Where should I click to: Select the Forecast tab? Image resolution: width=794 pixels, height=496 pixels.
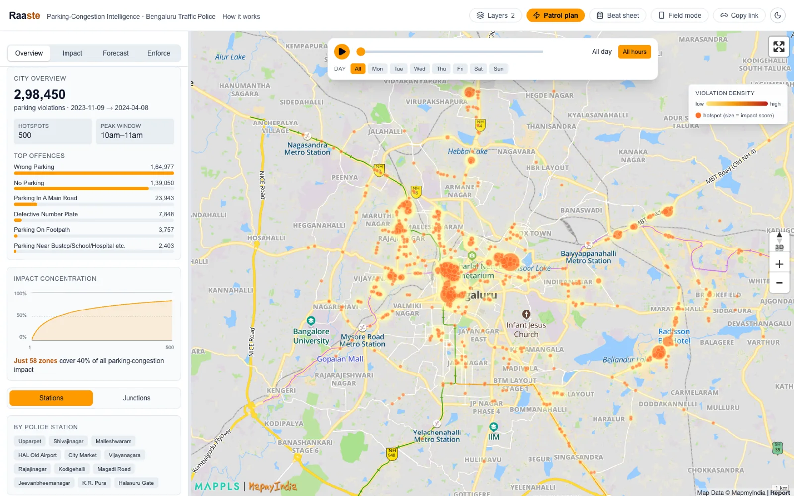coord(116,53)
